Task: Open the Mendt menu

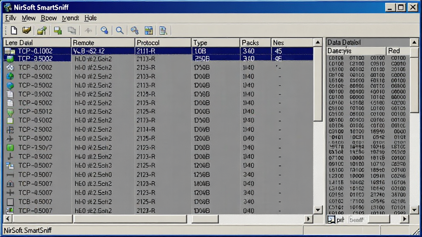Action: click(70, 18)
